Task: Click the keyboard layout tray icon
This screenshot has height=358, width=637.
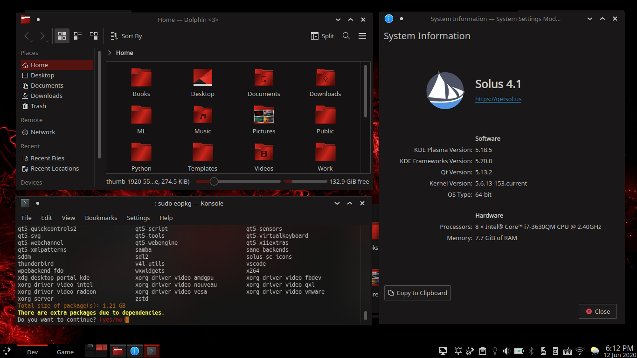Action: [568, 351]
